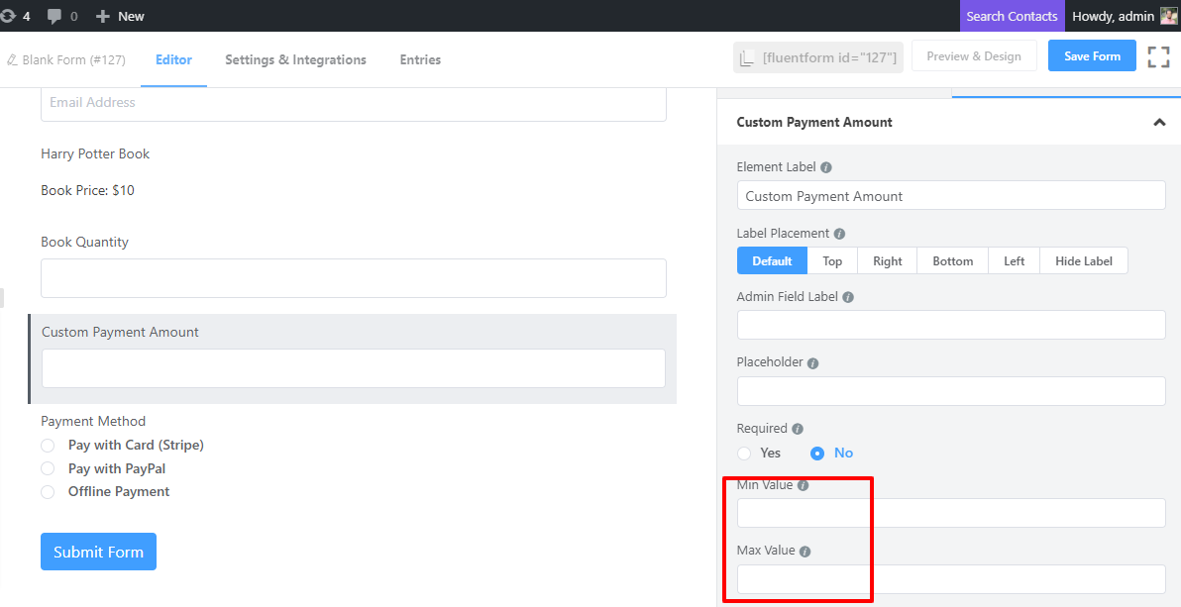Switch to the Entries tab

pos(420,59)
